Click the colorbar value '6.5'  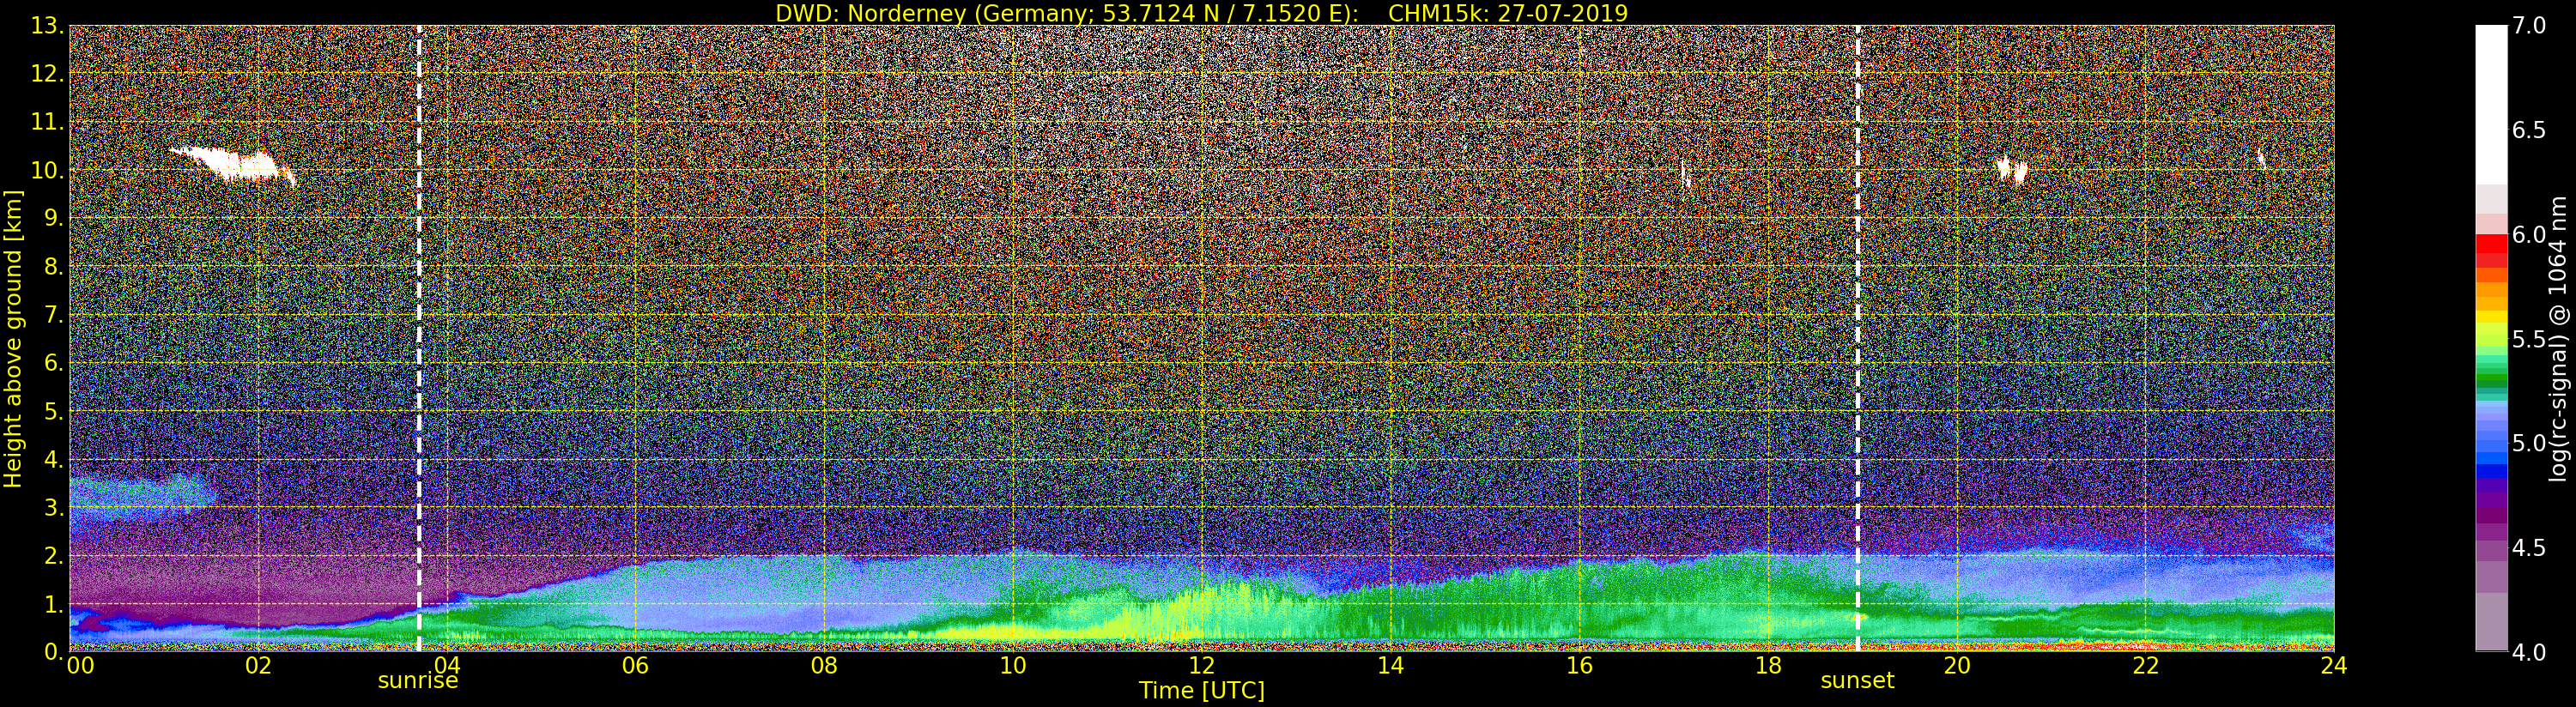(x=2529, y=130)
